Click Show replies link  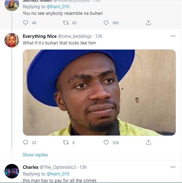coord(35,155)
